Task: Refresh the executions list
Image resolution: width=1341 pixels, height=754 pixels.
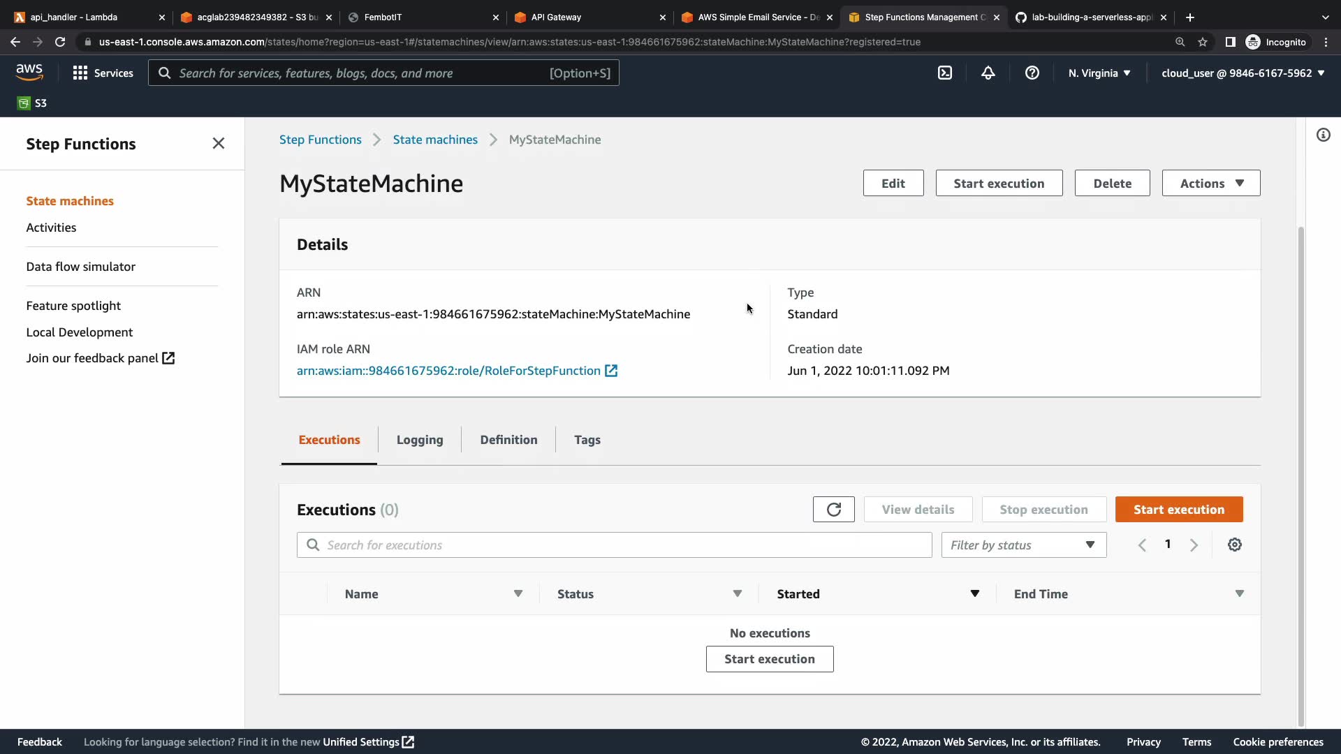Action: pos(833,510)
